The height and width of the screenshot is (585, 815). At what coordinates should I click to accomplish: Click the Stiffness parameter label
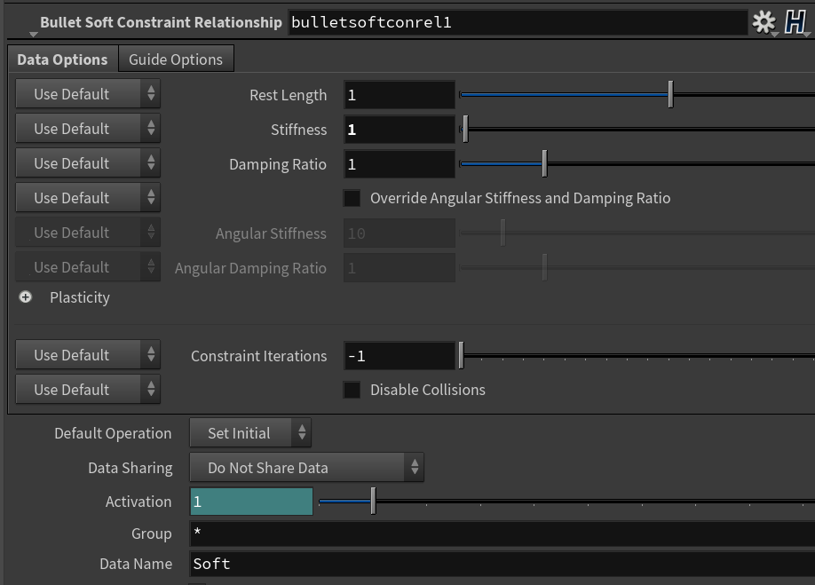(x=299, y=130)
